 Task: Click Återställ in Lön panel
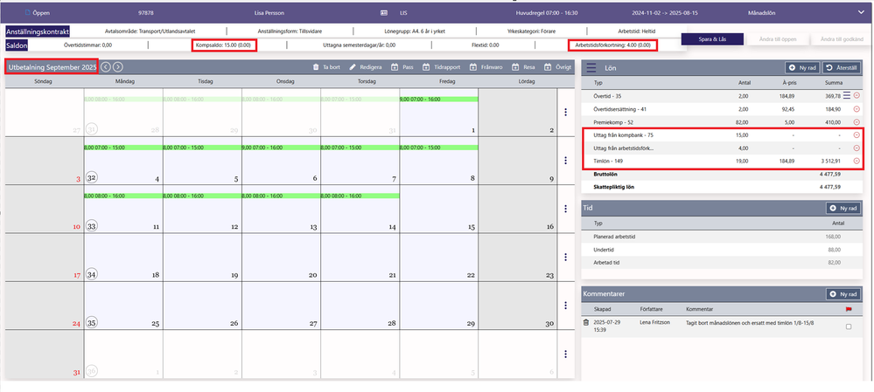pyautogui.click(x=842, y=68)
